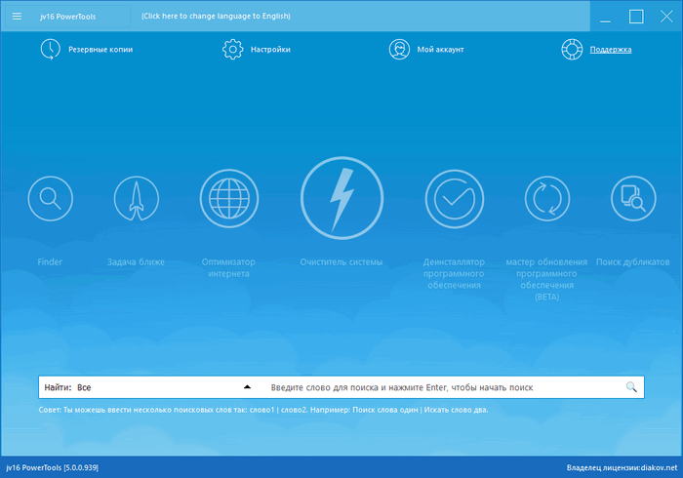Click the Резервные копии clock icon

tap(51, 49)
